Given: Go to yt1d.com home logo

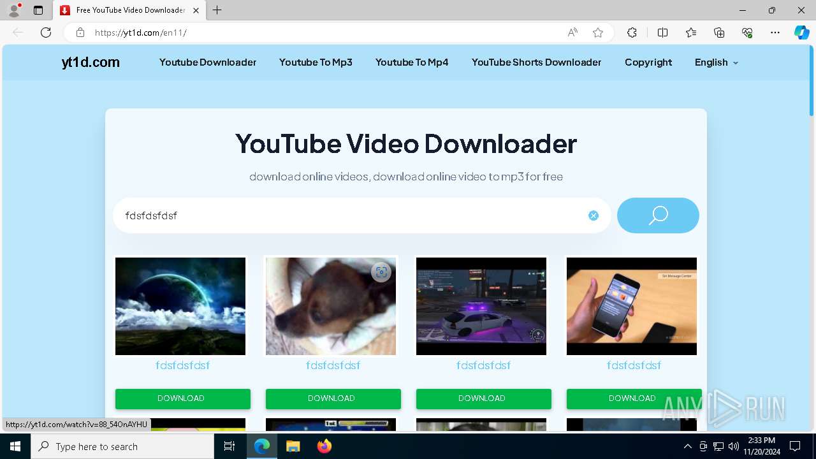Looking at the screenshot, I should pos(91,62).
